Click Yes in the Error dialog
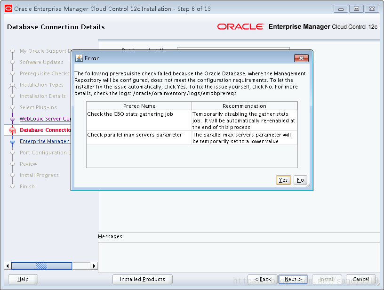Screen dimensions: 384x290 point(283,180)
